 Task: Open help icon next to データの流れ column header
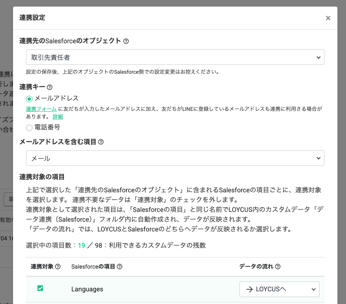(x=278, y=267)
